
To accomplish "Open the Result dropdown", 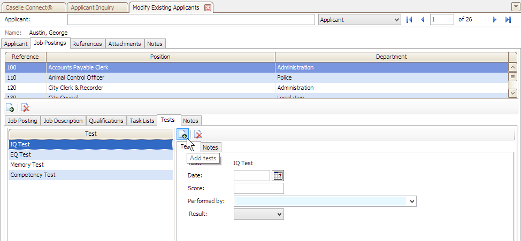I will (x=279, y=214).
